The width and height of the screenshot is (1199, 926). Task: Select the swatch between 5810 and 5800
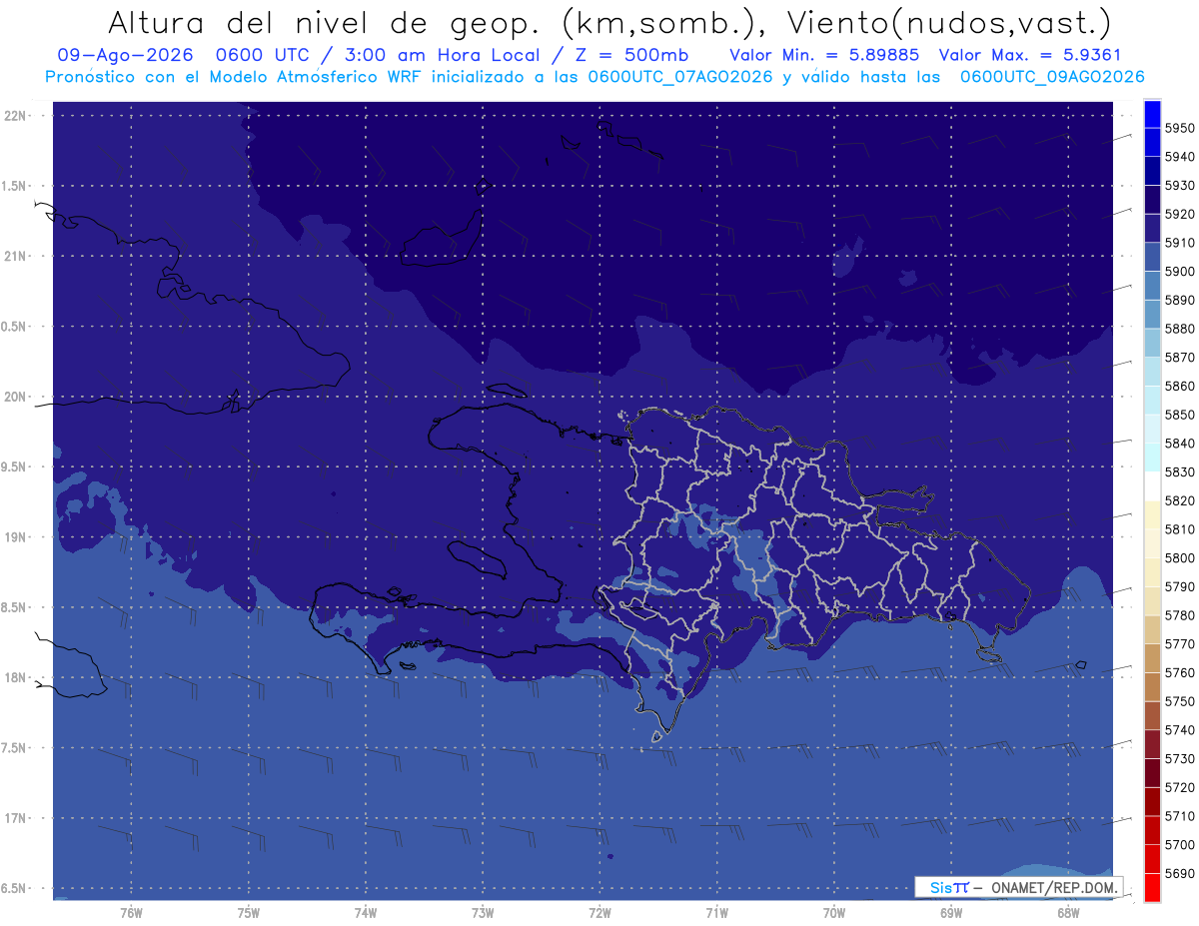pyautogui.click(x=1152, y=543)
